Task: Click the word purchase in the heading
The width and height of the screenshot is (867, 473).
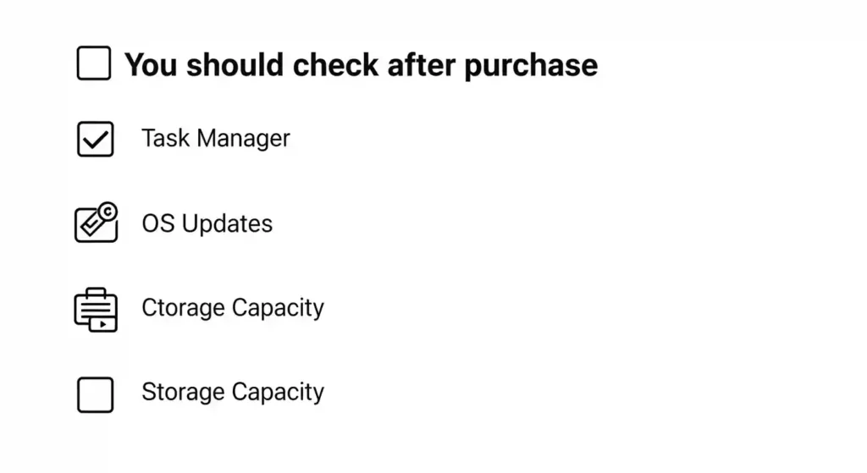Action: [531, 66]
